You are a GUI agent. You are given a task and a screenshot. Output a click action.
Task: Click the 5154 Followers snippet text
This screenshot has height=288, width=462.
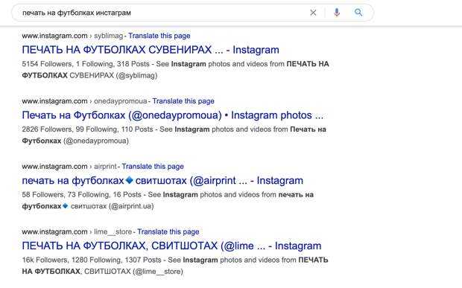coord(175,69)
